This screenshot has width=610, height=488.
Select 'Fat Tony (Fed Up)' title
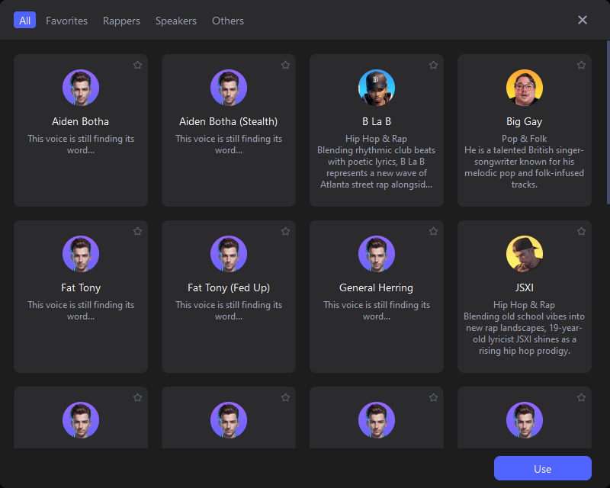(229, 288)
